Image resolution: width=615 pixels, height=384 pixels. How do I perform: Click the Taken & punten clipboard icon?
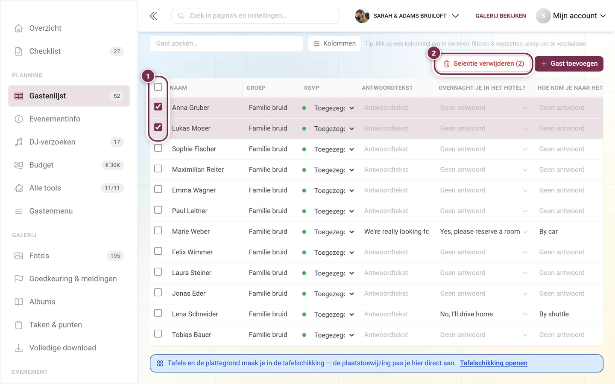tap(19, 325)
